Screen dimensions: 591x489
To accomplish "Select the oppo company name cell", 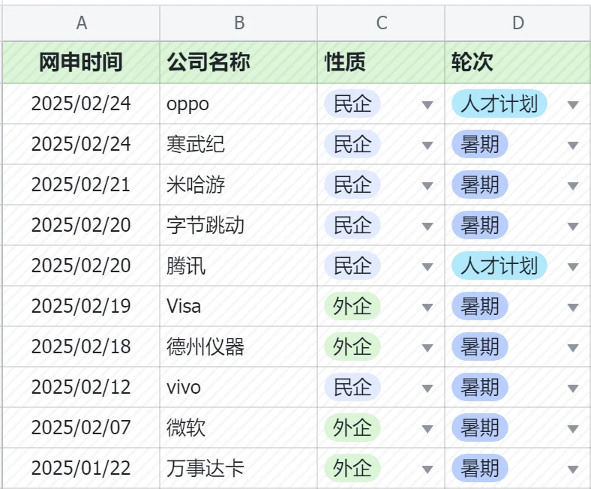I will point(238,103).
